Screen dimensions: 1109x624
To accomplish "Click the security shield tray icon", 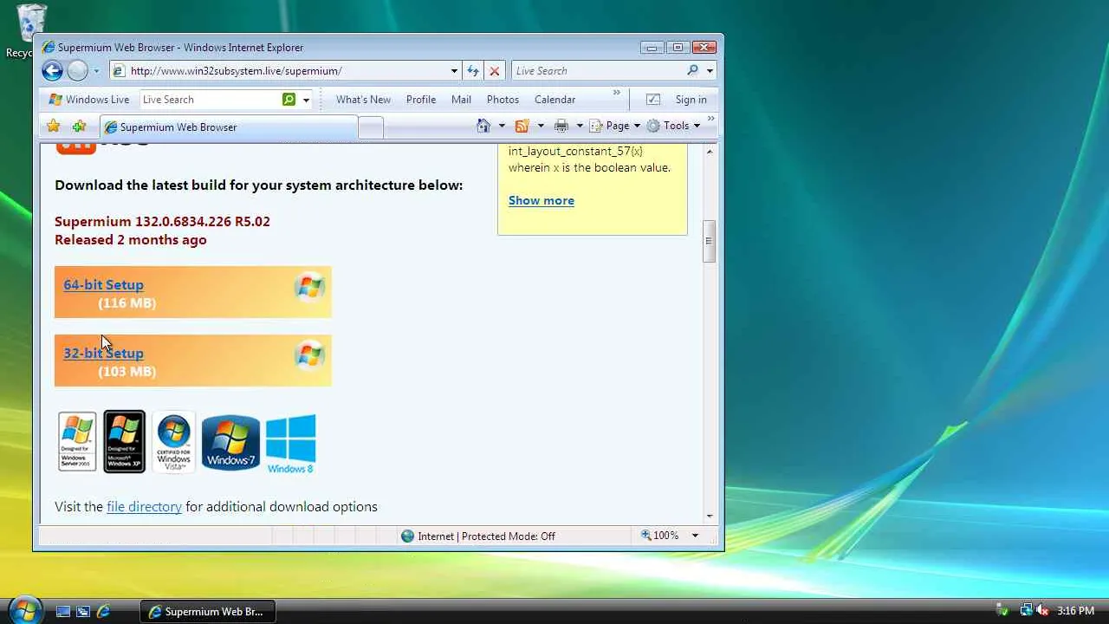I will coord(1002,611).
